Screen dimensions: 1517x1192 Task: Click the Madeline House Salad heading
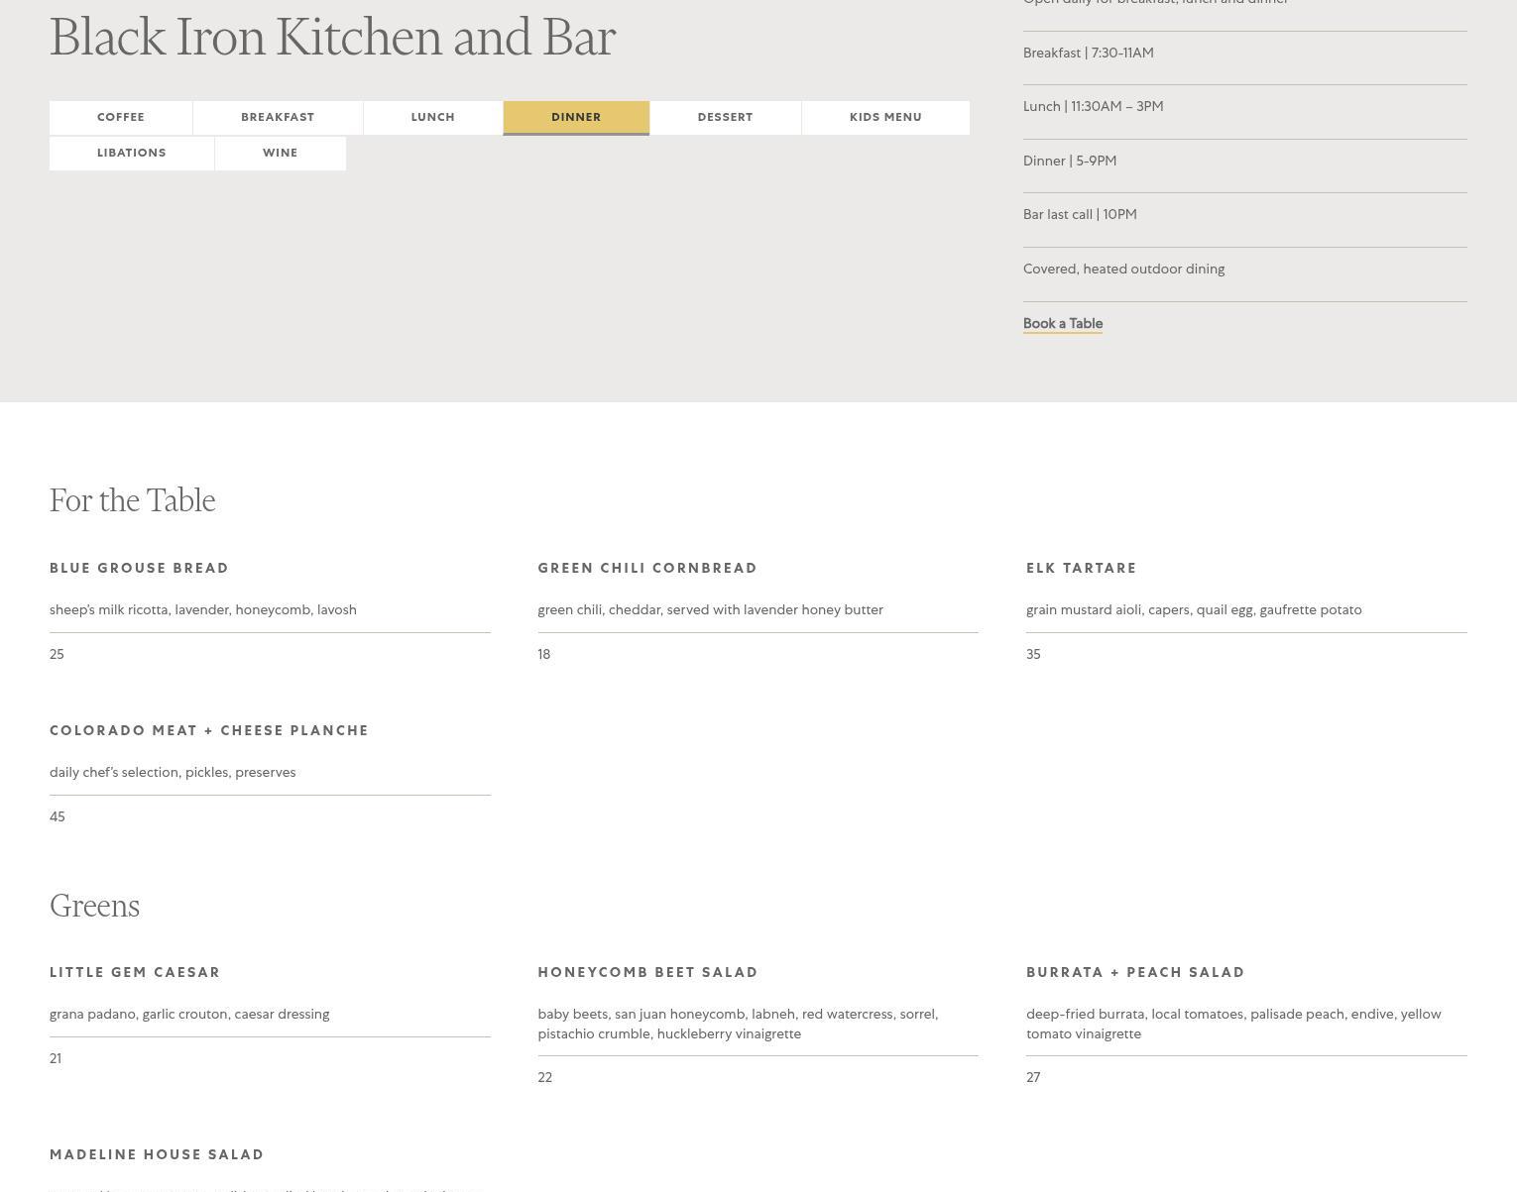pyautogui.click(x=157, y=1154)
